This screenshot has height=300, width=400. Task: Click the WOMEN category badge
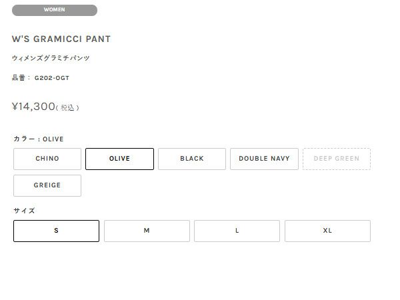[55, 10]
